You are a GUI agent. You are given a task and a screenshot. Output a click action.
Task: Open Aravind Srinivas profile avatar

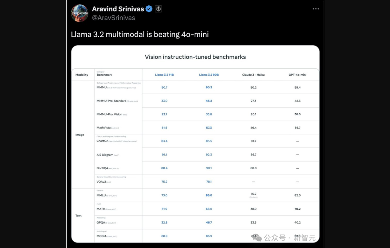tap(80, 13)
